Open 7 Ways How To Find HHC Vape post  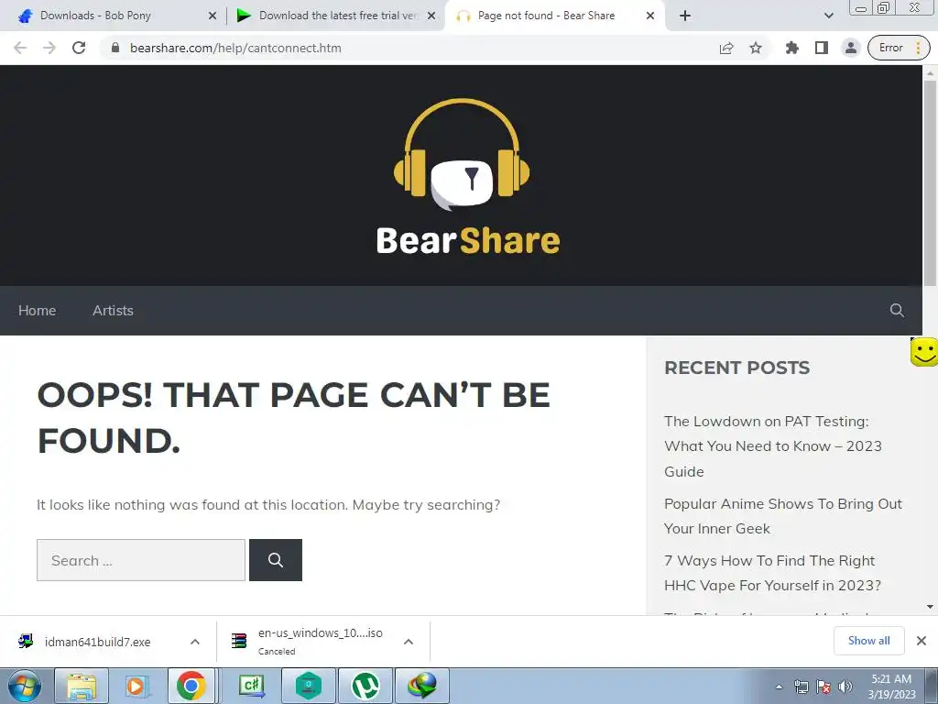tap(772, 573)
